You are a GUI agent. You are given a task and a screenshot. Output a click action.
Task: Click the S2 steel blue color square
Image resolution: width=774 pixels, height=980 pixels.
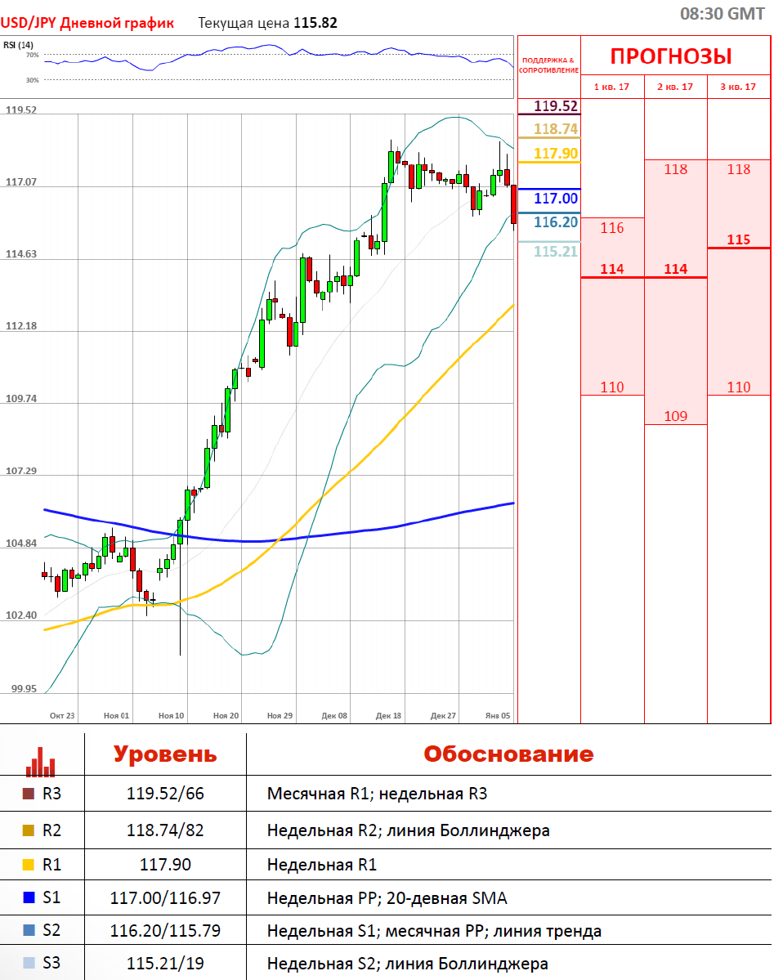29,930
